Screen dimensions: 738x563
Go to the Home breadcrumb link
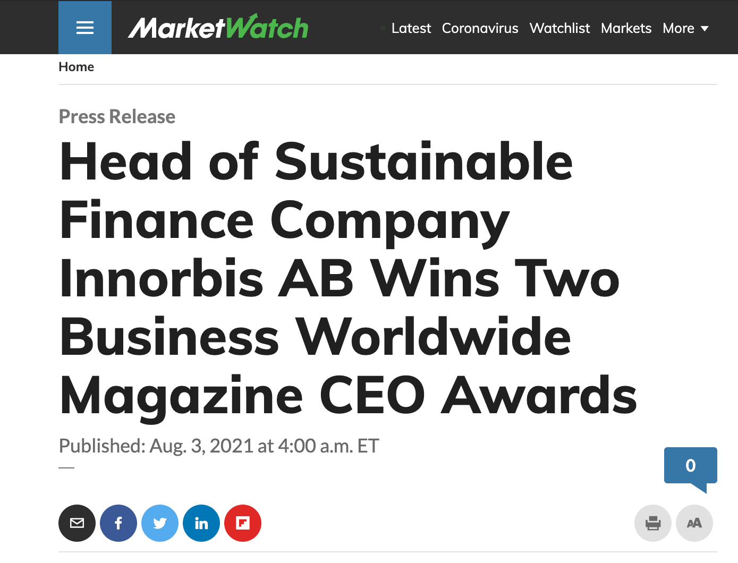coord(76,66)
